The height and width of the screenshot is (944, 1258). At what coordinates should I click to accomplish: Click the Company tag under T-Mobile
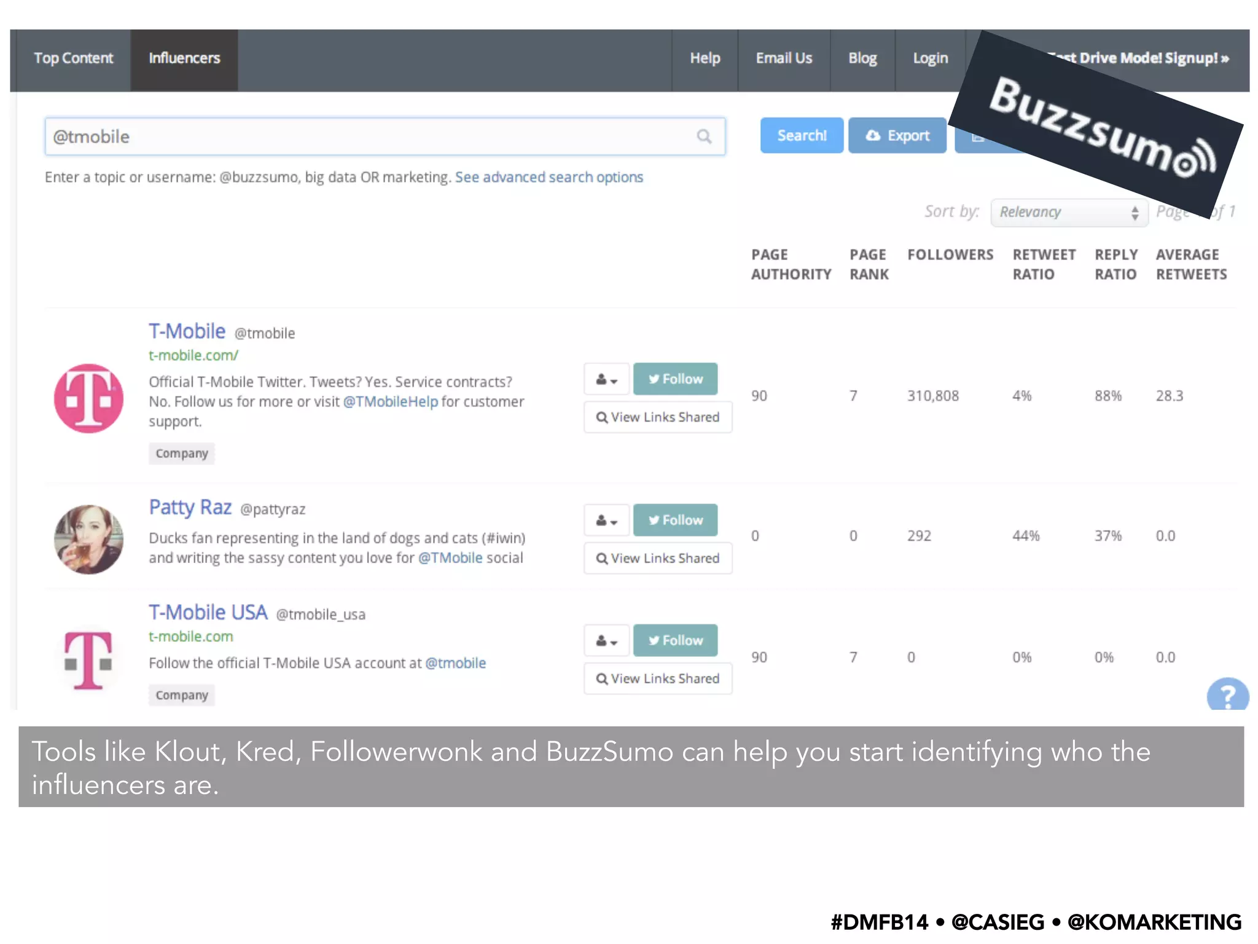pos(182,454)
